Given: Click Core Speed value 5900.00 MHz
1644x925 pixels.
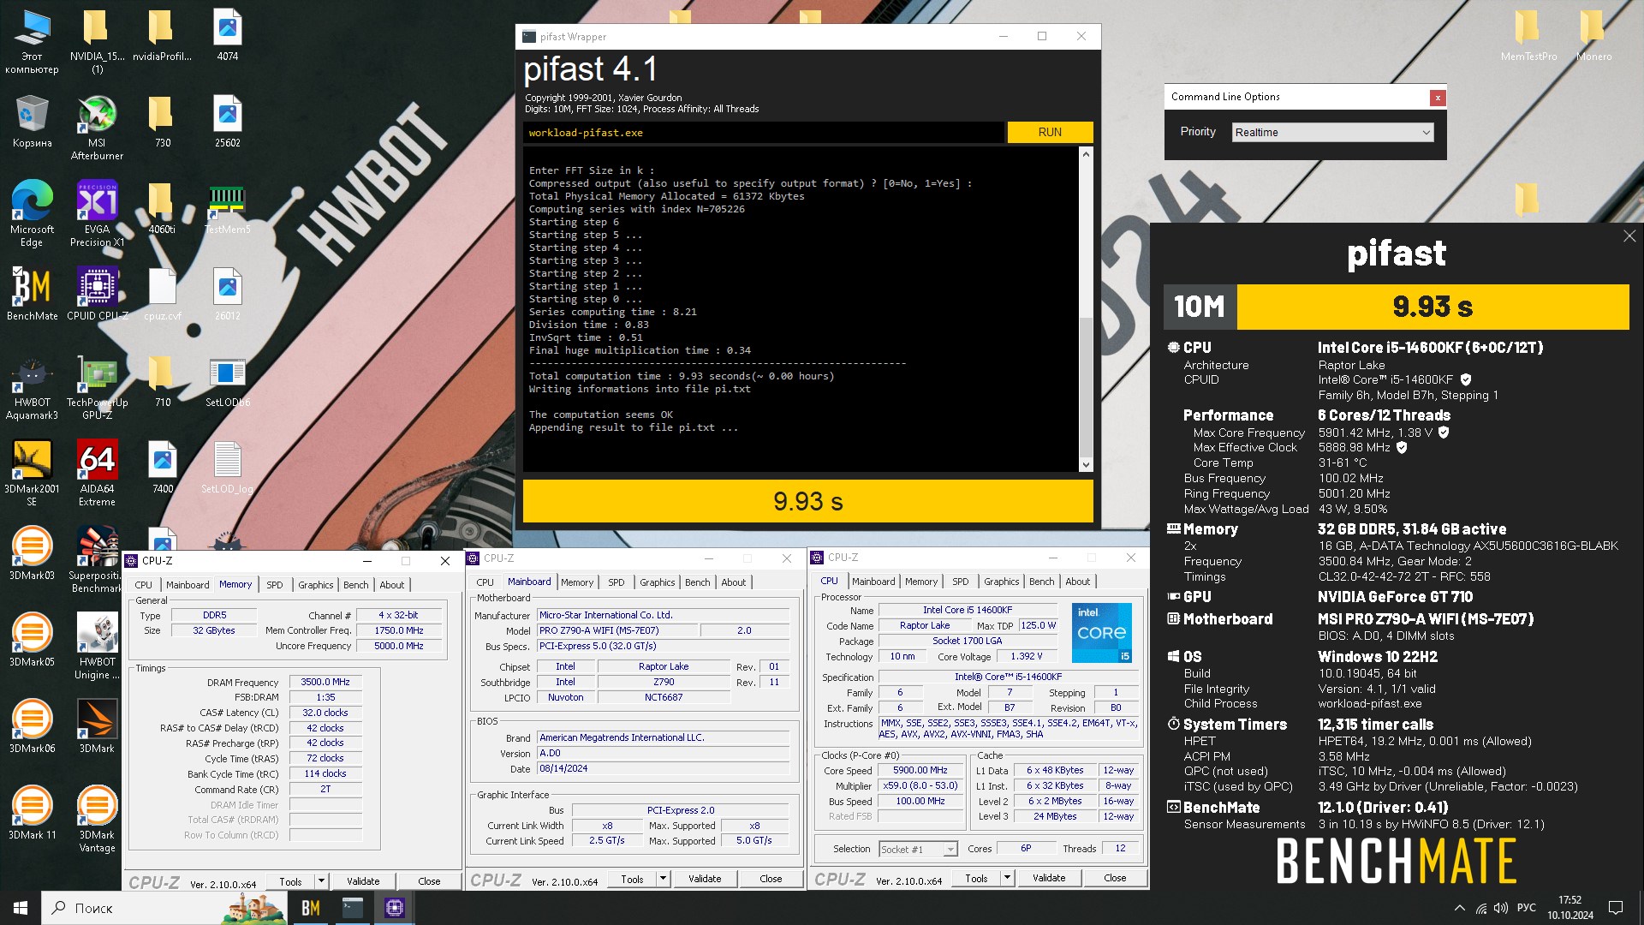Looking at the screenshot, I should click(x=920, y=770).
